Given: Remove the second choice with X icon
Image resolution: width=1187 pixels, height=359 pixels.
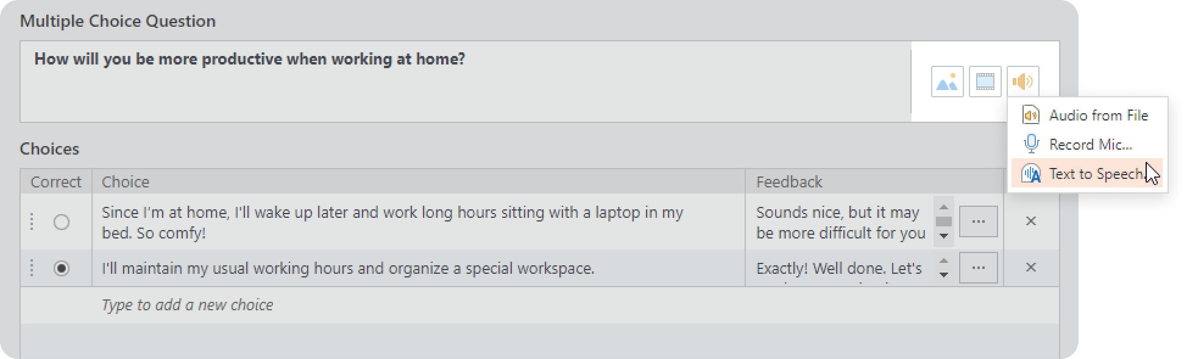Looking at the screenshot, I should 1031,267.
